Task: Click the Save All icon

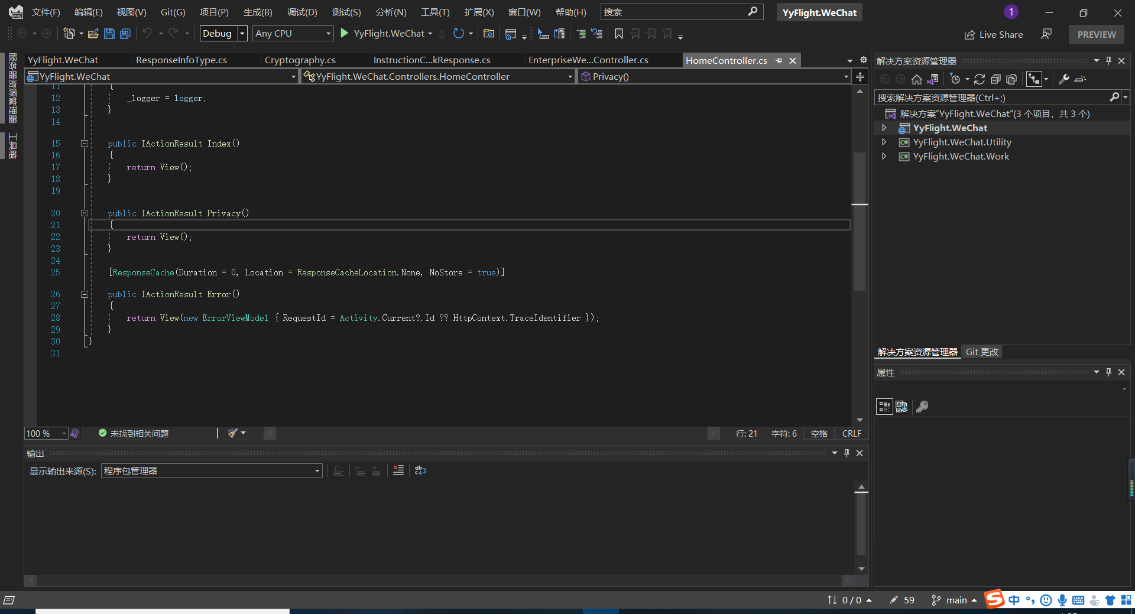Action: point(125,34)
